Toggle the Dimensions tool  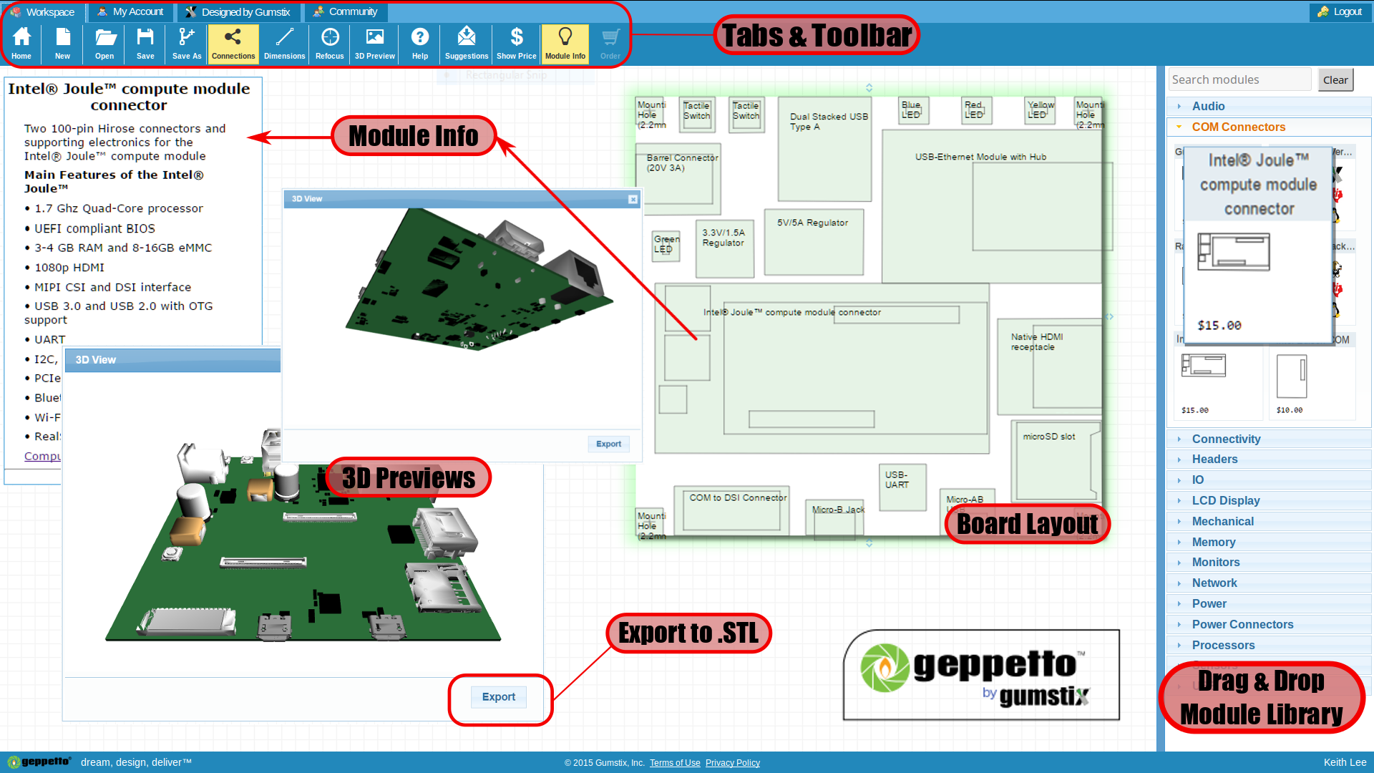pyautogui.click(x=285, y=44)
